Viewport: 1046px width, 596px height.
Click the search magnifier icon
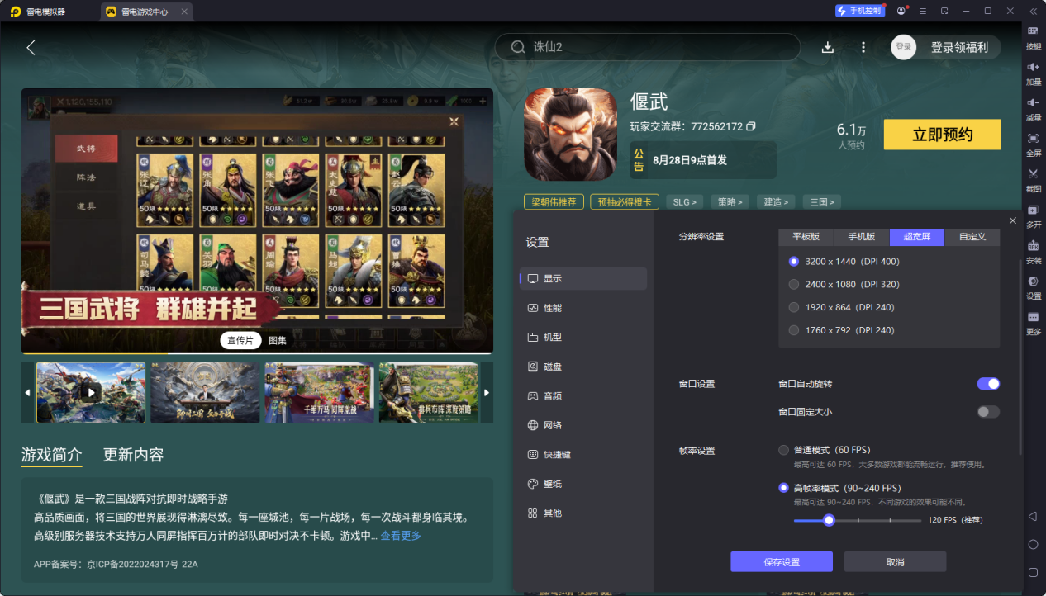point(518,47)
